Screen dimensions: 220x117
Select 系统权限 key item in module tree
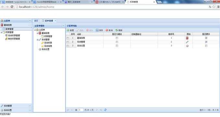tap(48, 43)
